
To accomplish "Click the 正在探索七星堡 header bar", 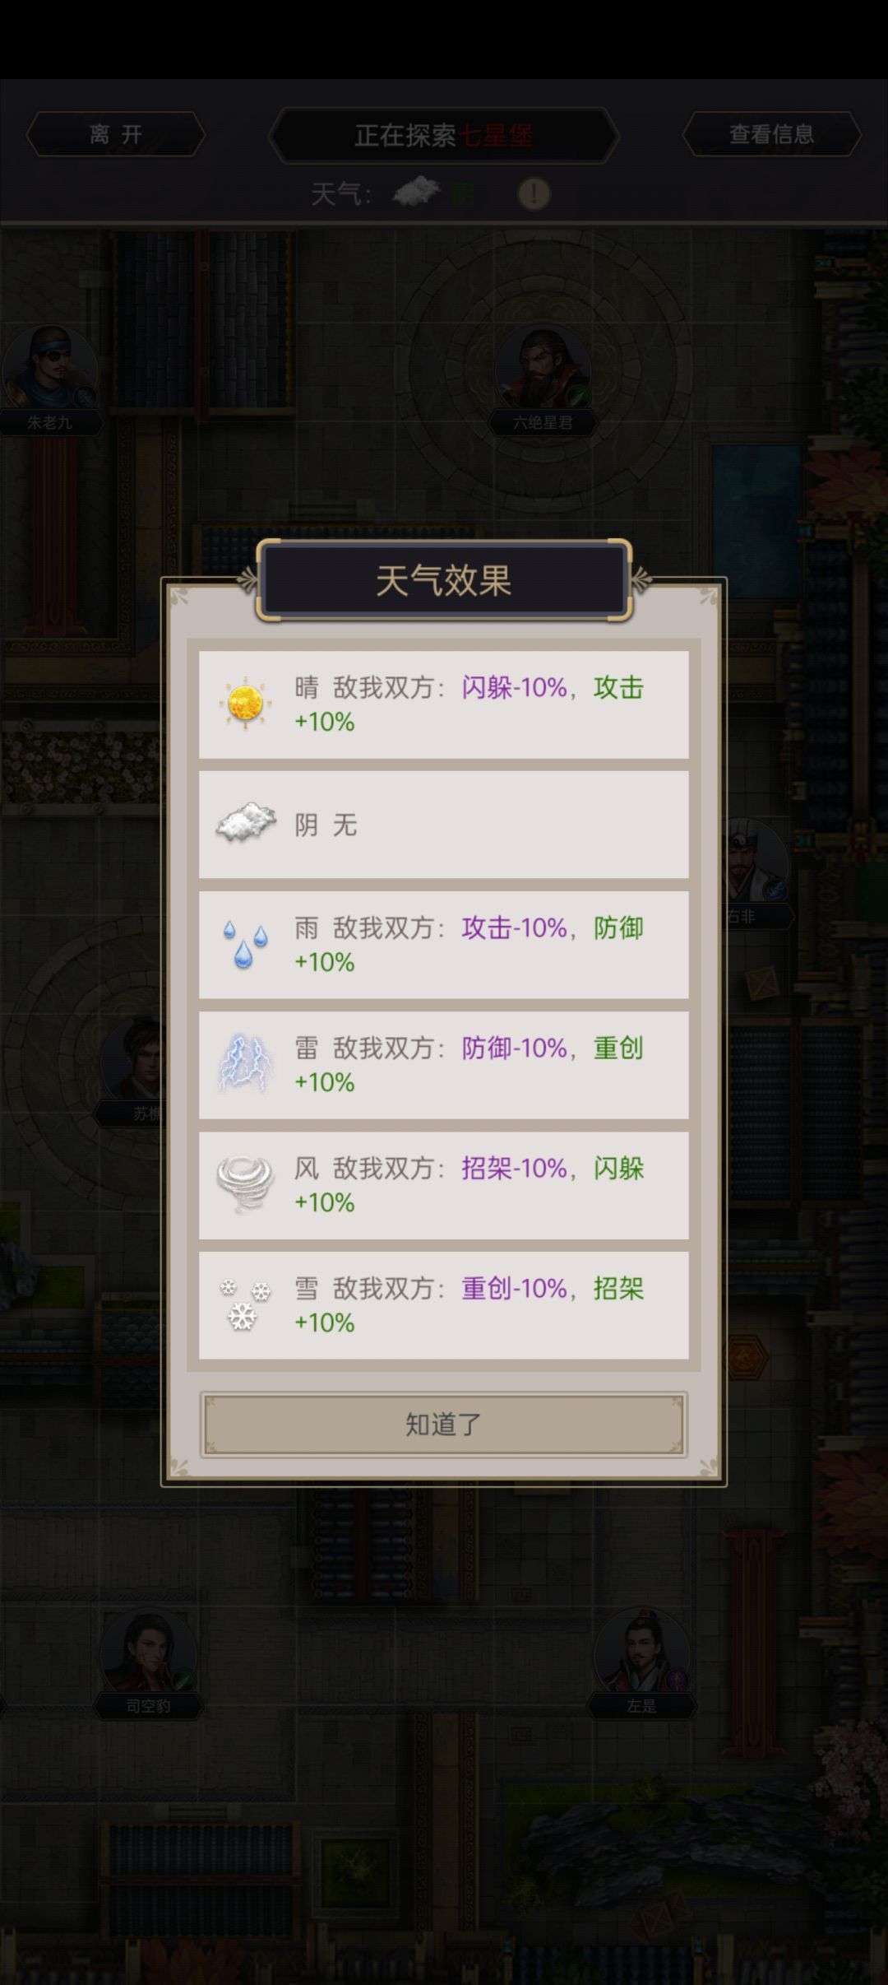I will click(443, 136).
